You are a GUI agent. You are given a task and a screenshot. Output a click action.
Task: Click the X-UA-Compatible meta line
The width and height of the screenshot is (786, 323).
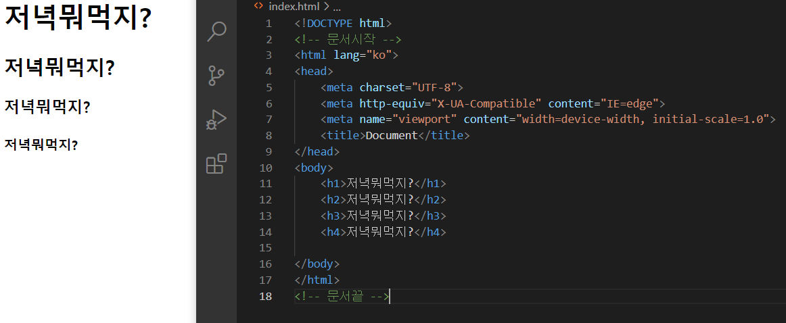[492, 103]
